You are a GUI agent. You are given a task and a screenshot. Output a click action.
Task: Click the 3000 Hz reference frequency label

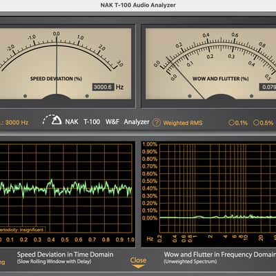pos(15,122)
